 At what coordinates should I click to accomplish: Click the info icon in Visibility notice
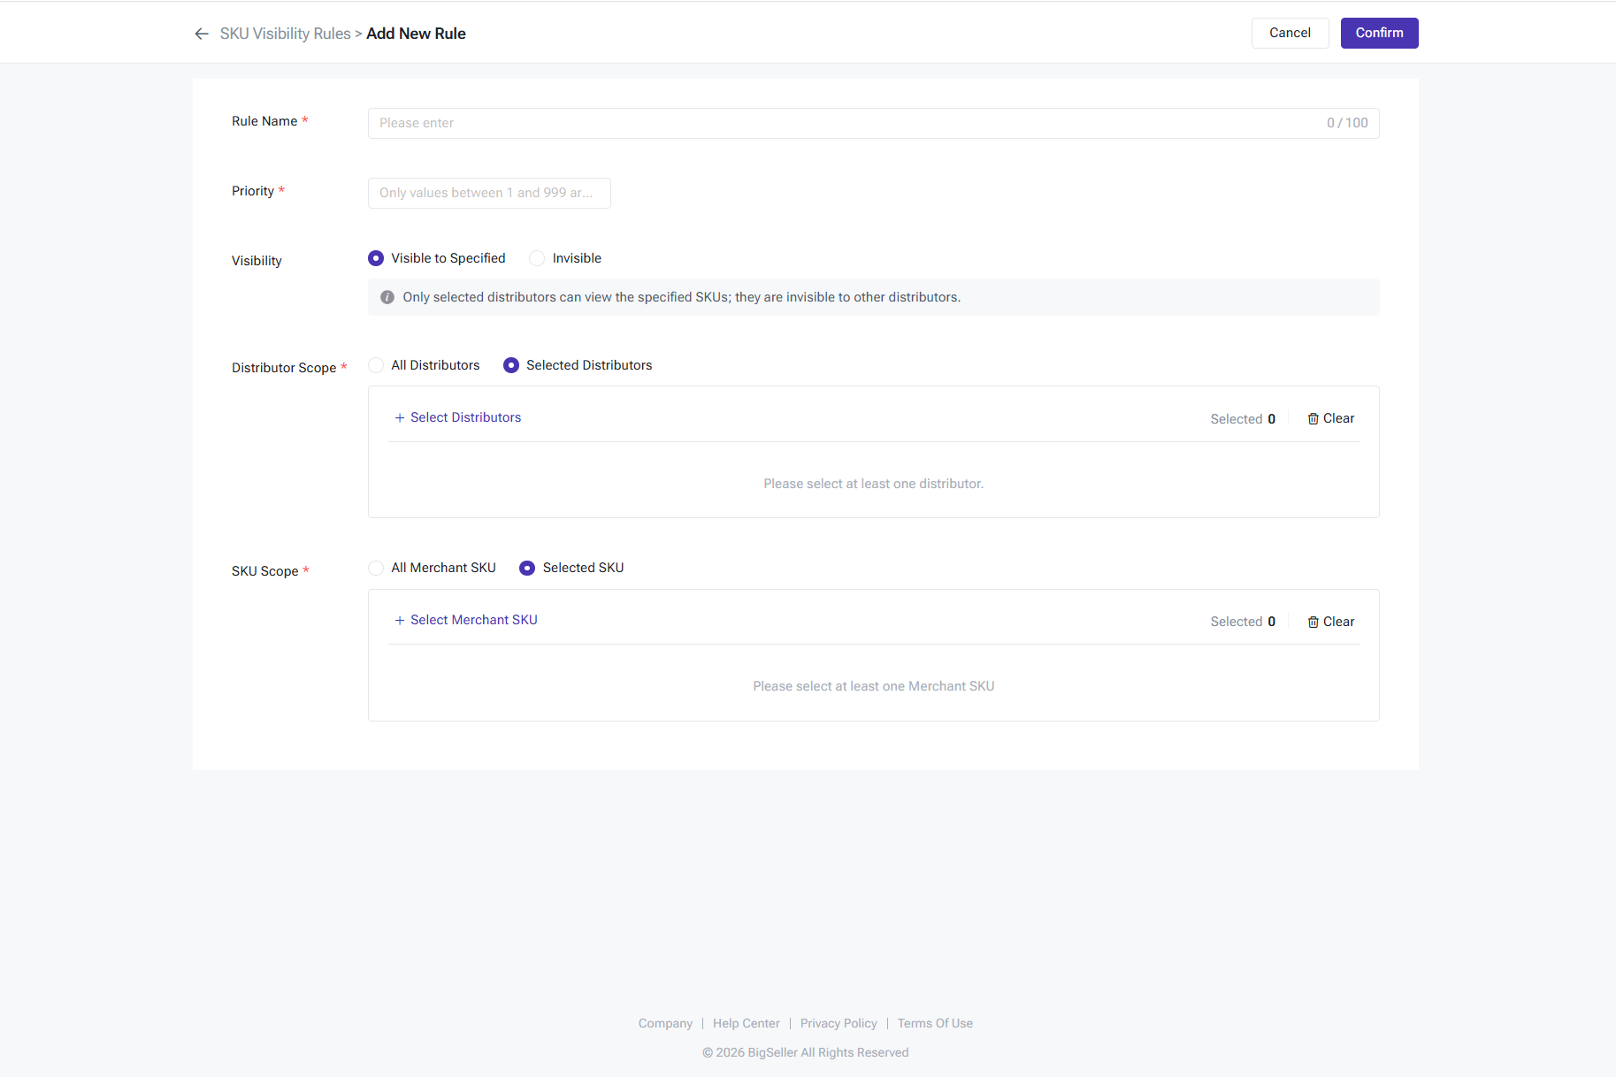(387, 297)
